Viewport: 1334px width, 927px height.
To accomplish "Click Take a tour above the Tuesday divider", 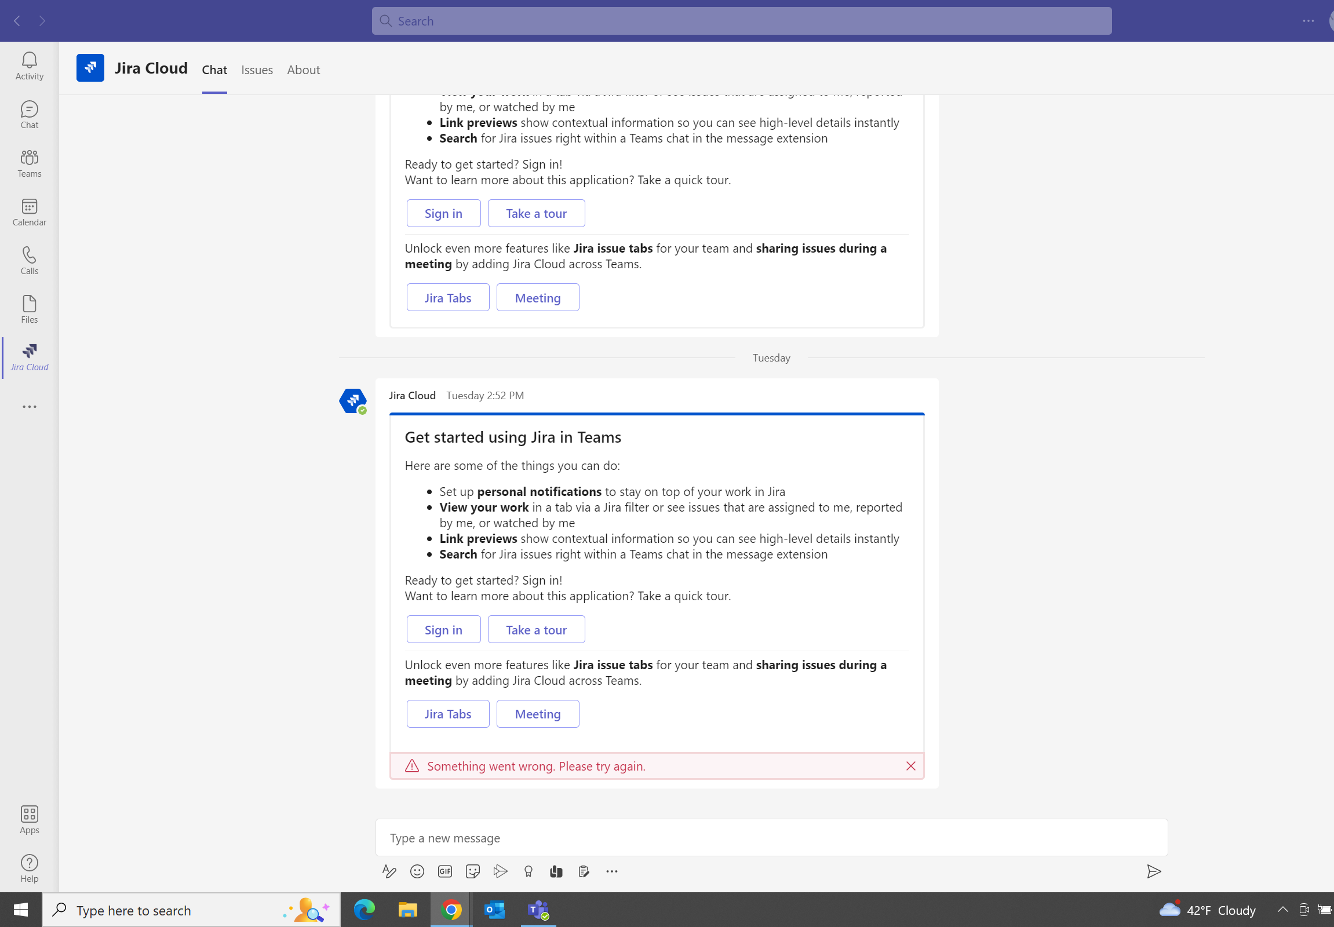I will click(536, 213).
